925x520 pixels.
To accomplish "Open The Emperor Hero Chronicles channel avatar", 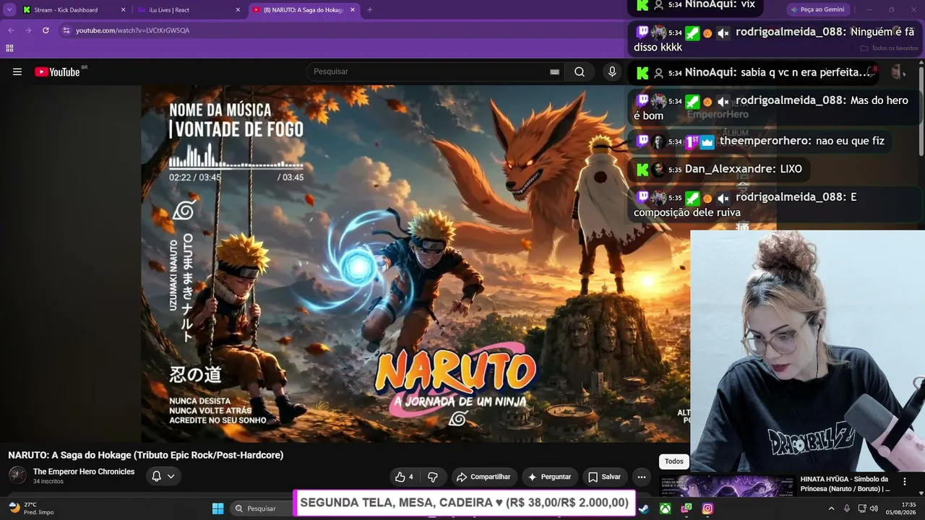I will pos(17,475).
